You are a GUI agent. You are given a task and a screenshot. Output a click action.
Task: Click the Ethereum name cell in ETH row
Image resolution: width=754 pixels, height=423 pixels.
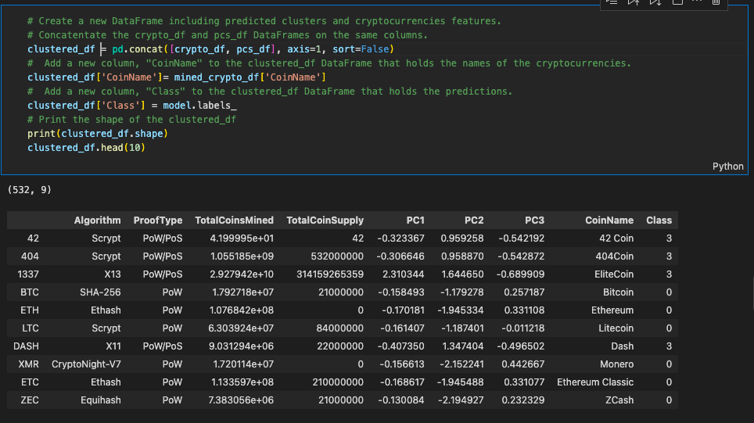612,310
